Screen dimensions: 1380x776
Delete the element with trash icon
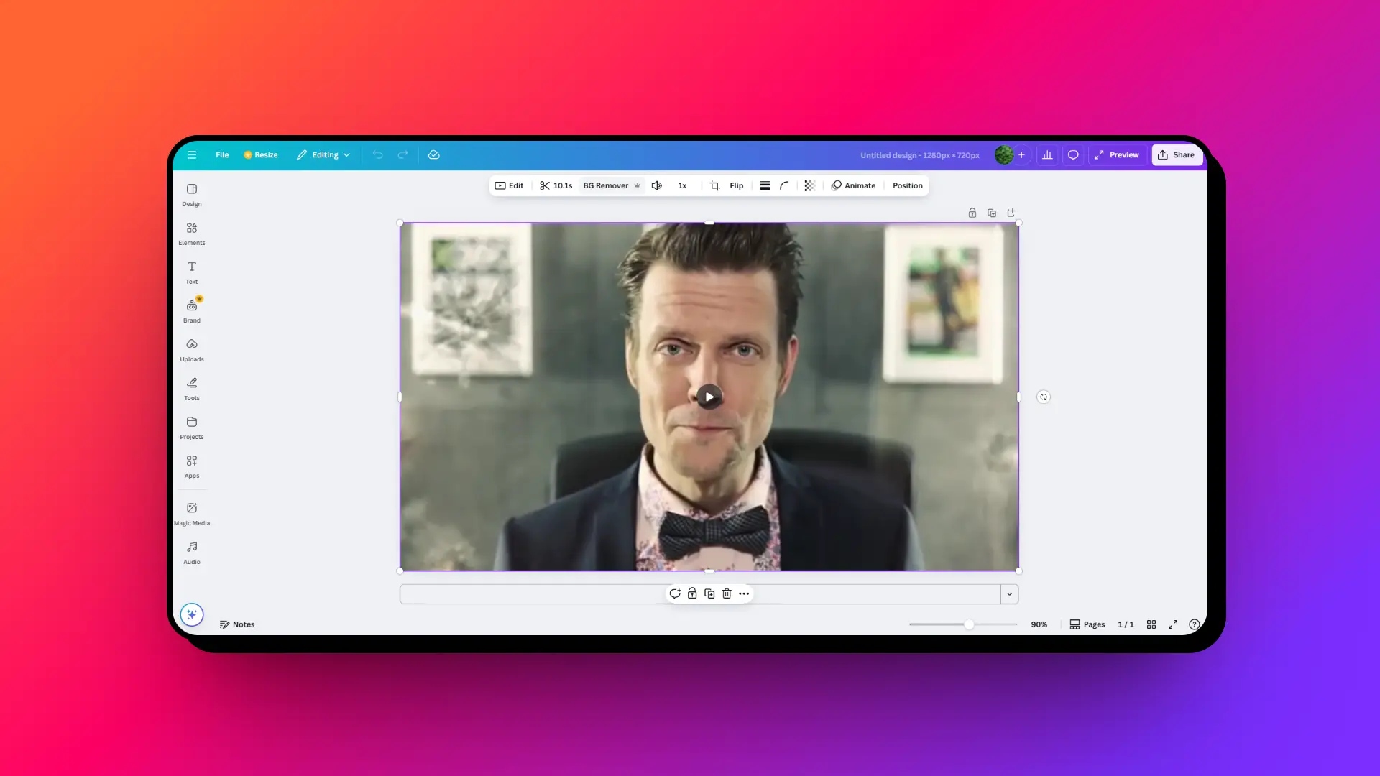(x=727, y=593)
